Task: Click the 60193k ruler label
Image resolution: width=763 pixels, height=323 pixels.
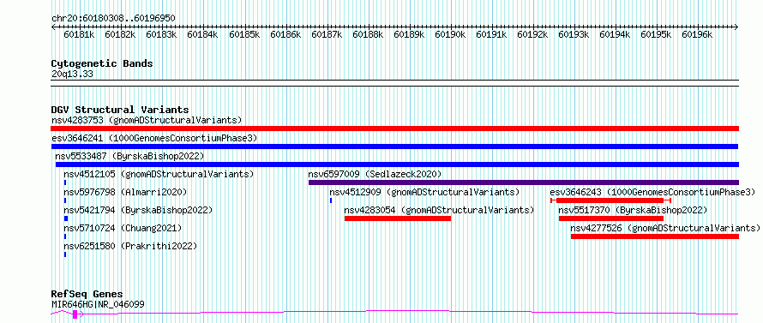Action: coord(574,35)
